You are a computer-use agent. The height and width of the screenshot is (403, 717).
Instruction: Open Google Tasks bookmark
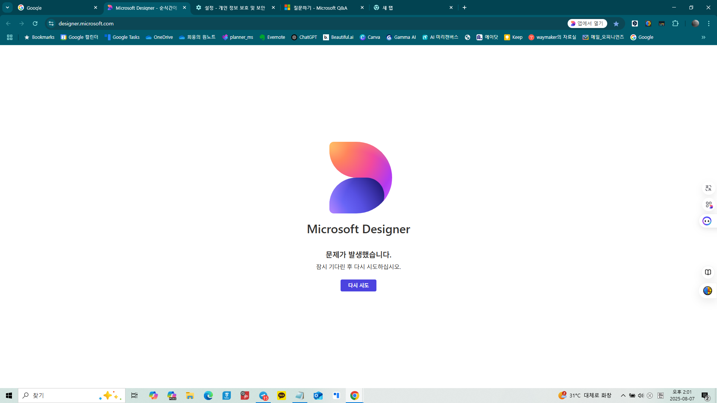click(122, 37)
